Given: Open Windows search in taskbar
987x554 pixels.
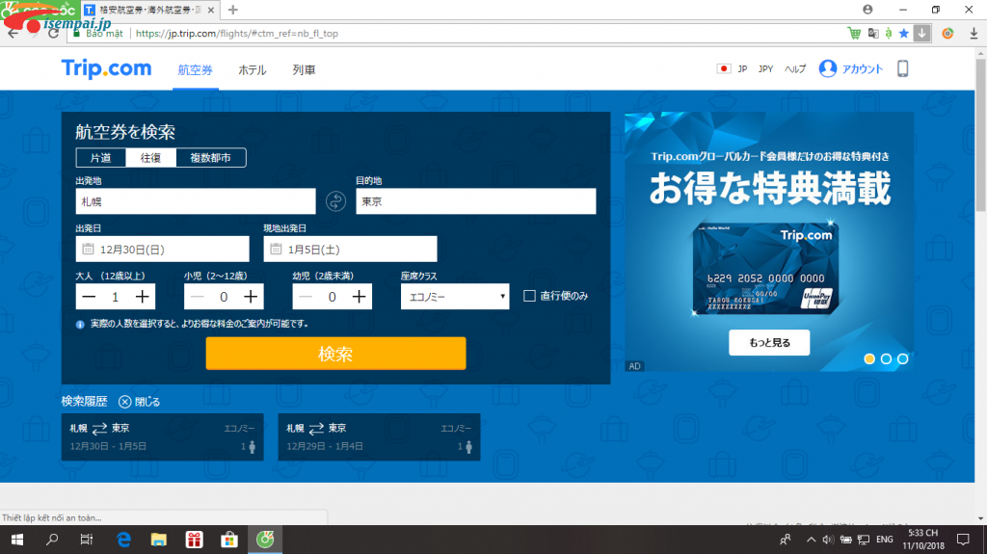Looking at the screenshot, I should pos(52,540).
